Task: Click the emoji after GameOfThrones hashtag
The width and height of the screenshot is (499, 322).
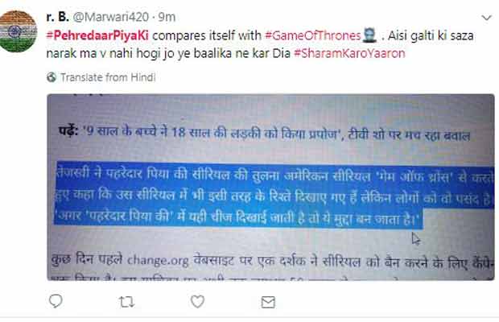Action: click(369, 35)
